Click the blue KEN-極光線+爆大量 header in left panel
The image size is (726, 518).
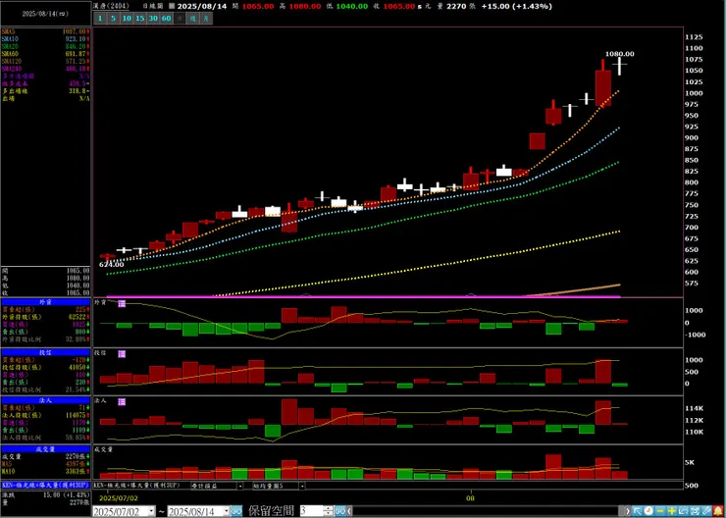point(45,485)
